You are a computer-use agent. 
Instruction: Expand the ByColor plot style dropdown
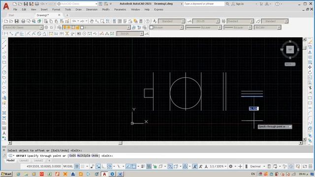pos(279,28)
